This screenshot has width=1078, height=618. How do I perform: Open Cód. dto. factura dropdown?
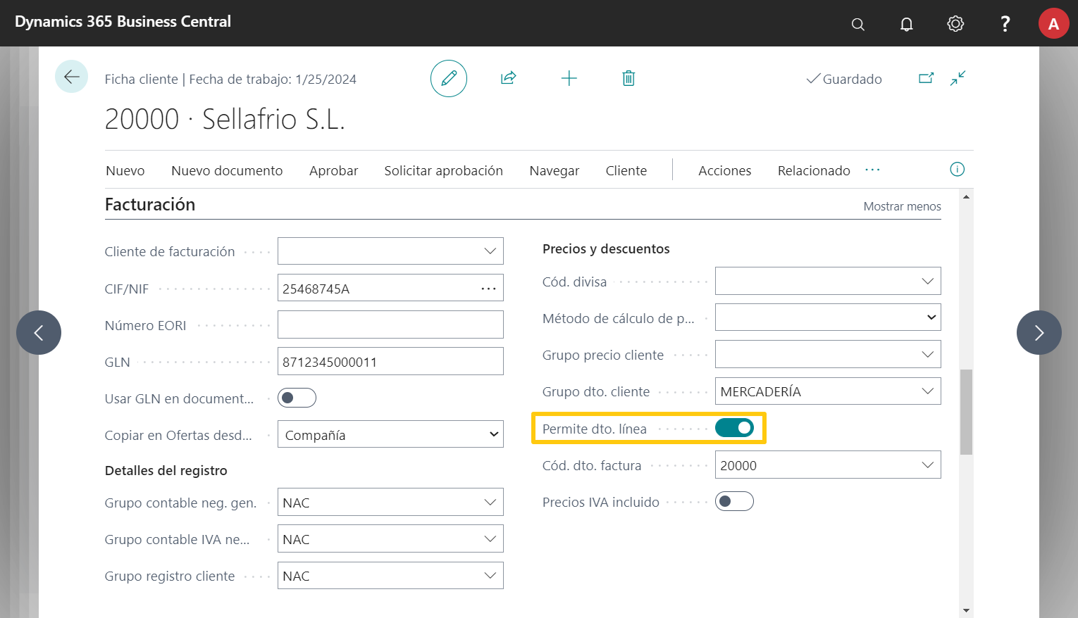tap(927, 465)
